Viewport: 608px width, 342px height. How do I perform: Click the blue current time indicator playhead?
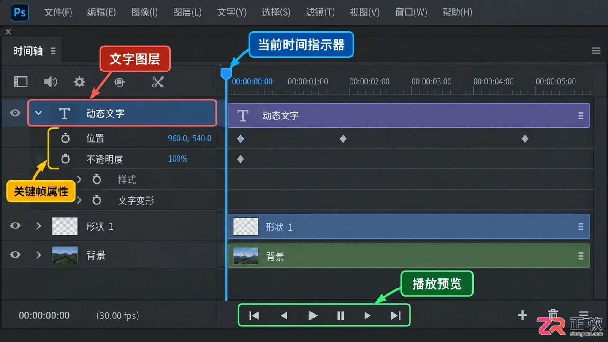(226, 74)
